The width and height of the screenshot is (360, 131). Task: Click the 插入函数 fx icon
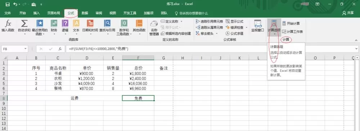(8, 23)
